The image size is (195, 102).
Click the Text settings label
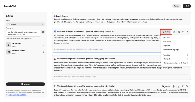[x=16, y=43]
